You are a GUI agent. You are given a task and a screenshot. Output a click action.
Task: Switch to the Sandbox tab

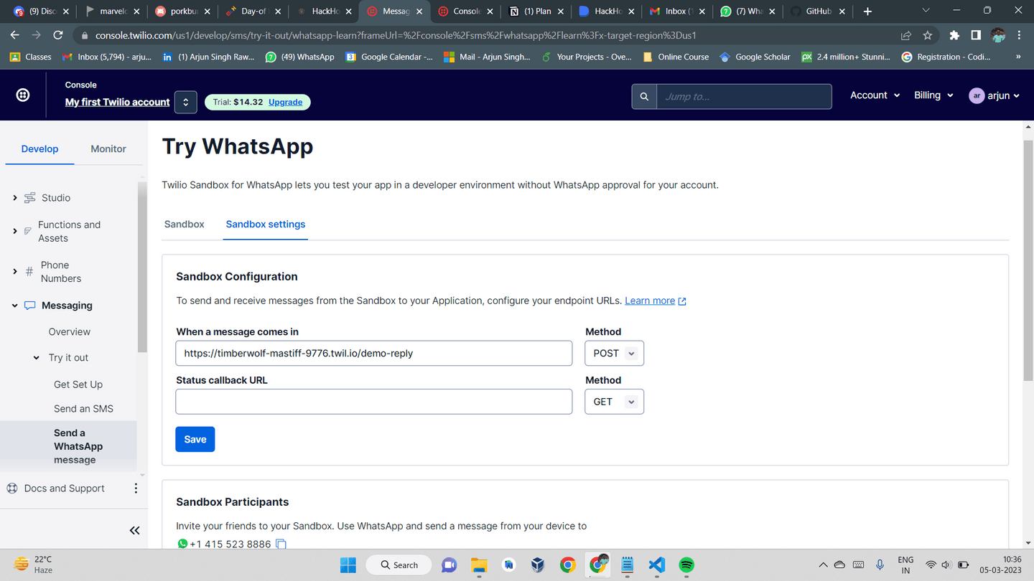(x=185, y=225)
